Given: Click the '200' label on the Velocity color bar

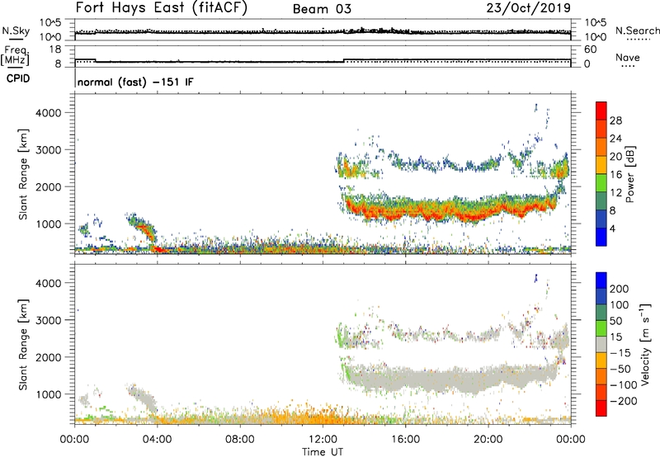Looking at the screenshot, I should pyautogui.click(x=620, y=289).
